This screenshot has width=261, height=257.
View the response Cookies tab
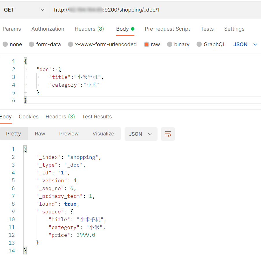(x=29, y=117)
